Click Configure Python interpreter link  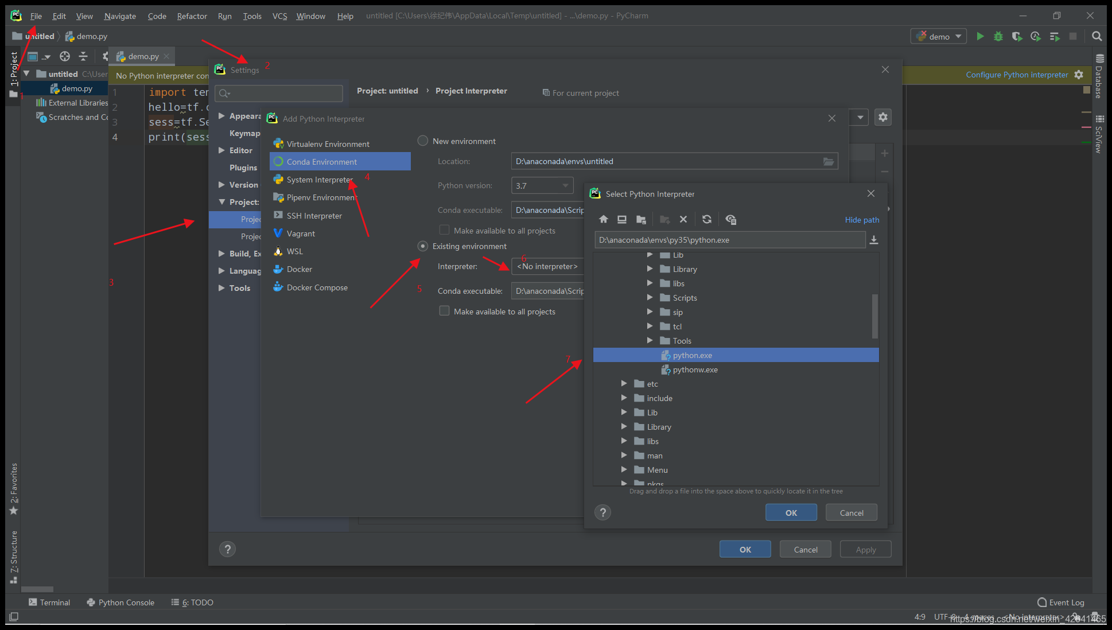[x=1017, y=75]
